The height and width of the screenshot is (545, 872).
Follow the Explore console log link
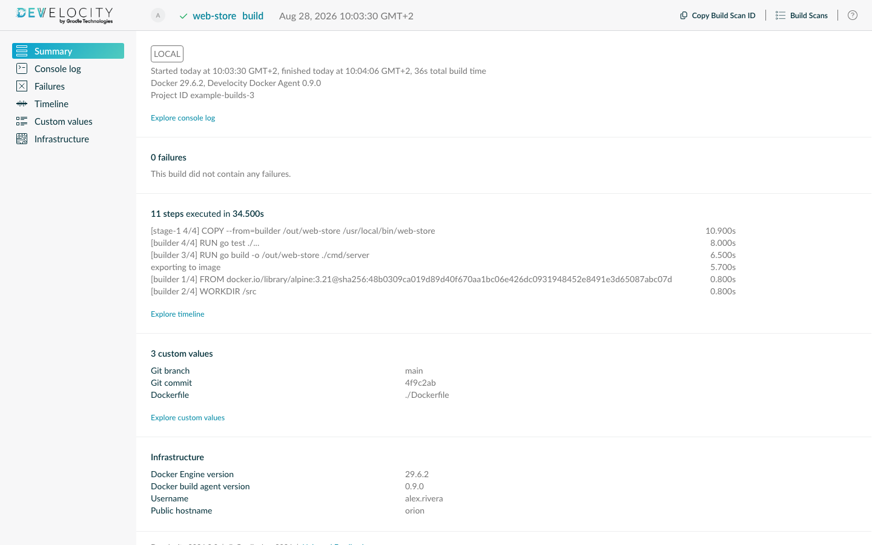pos(183,118)
